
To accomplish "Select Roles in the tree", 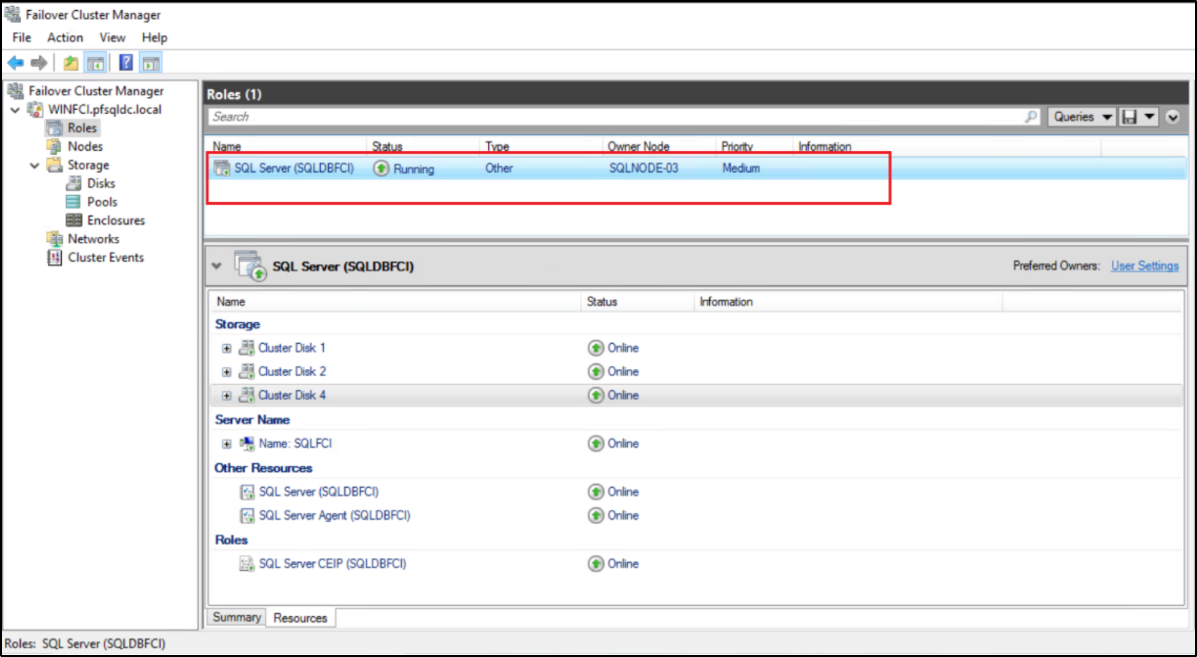I will coord(82,128).
